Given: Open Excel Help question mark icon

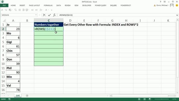Looking at the screenshot, I should pyautogui.click(x=161, y=2).
